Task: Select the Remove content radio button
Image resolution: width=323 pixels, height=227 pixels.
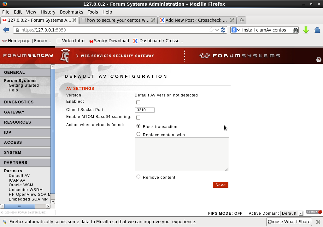Action: pos(138,177)
